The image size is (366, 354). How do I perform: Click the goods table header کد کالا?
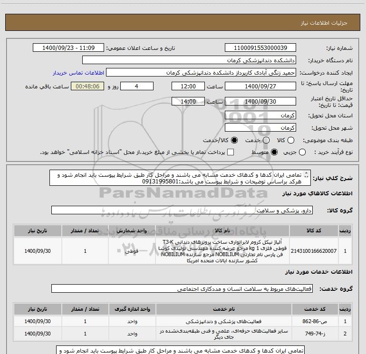[x=314, y=230]
